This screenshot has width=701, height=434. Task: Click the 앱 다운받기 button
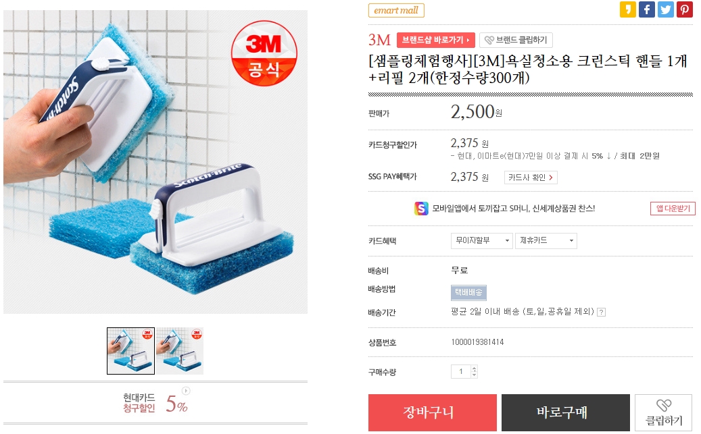(x=673, y=209)
